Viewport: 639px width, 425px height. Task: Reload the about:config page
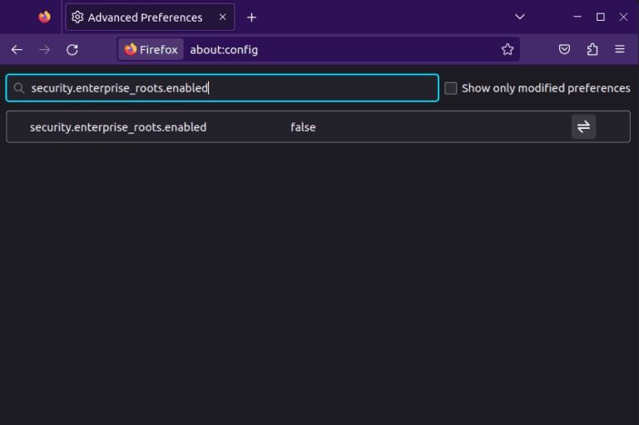coord(72,50)
